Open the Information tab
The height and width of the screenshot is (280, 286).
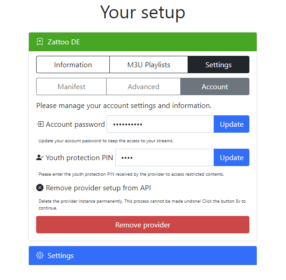(x=73, y=65)
